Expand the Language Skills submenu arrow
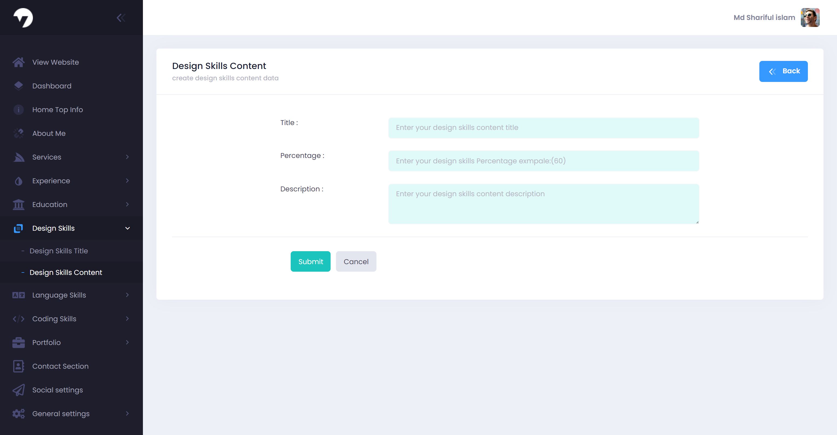Image resolution: width=837 pixels, height=435 pixels. pos(127,295)
